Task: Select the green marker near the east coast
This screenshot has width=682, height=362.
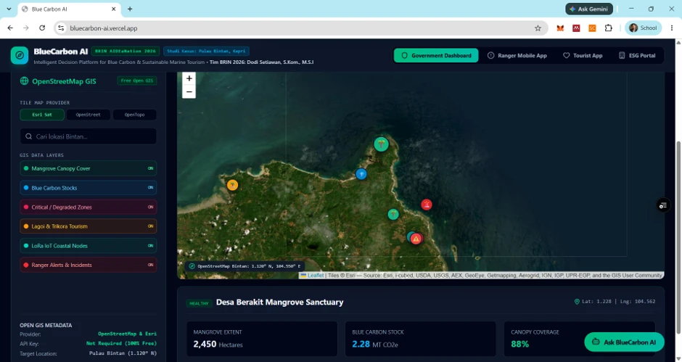Action: pos(393,214)
